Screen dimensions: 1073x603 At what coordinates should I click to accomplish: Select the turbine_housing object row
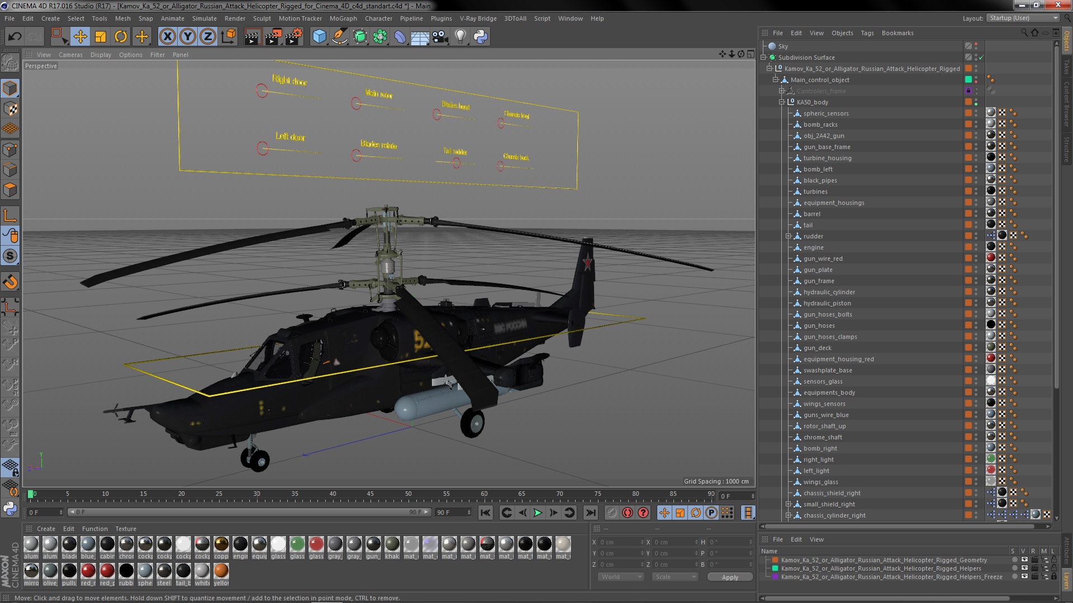point(827,158)
